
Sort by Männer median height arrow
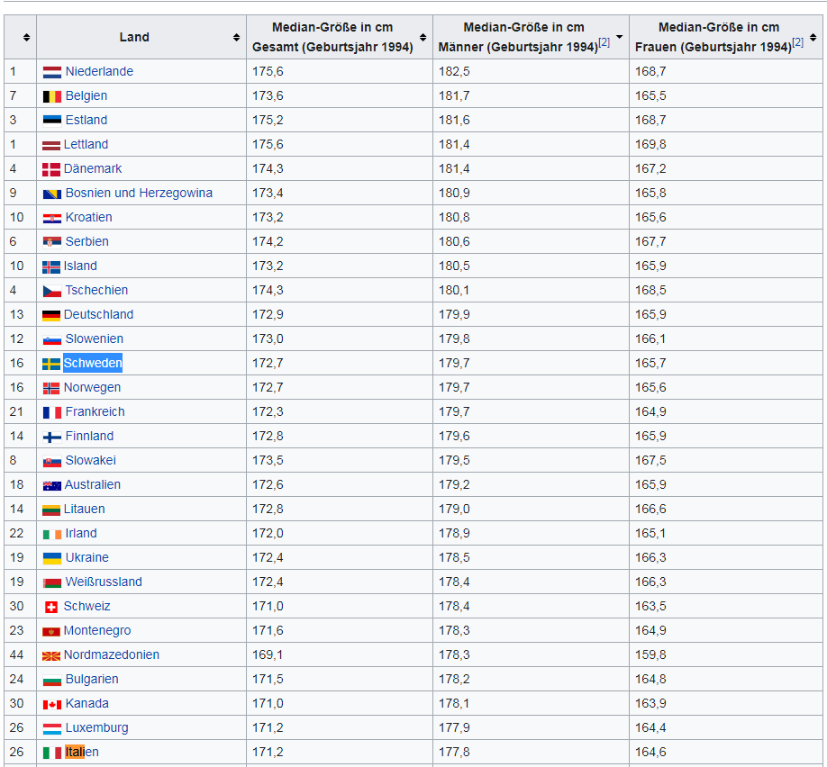pos(619,37)
